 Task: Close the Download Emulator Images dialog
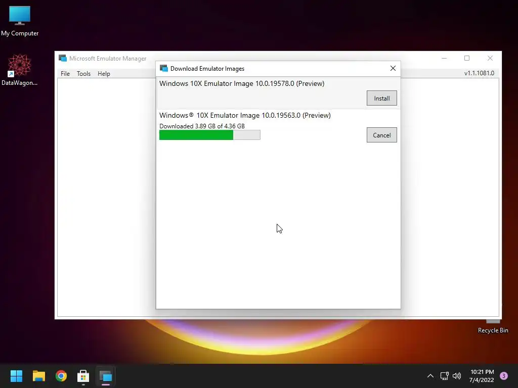click(x=393, y=68)
